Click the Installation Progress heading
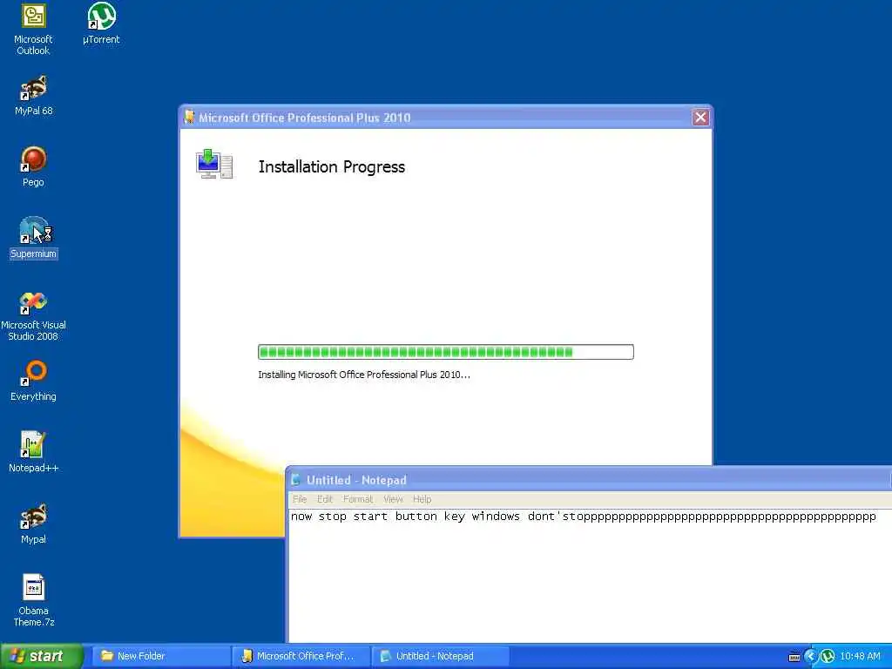This screenshot has height=669, width=892. (332, 166)
